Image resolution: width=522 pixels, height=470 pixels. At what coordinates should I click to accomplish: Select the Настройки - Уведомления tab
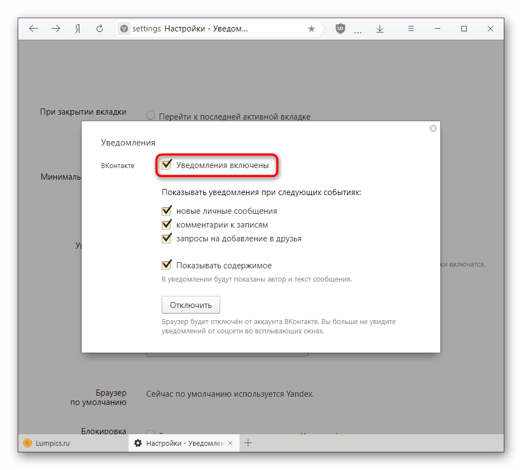tap(184, 443)
